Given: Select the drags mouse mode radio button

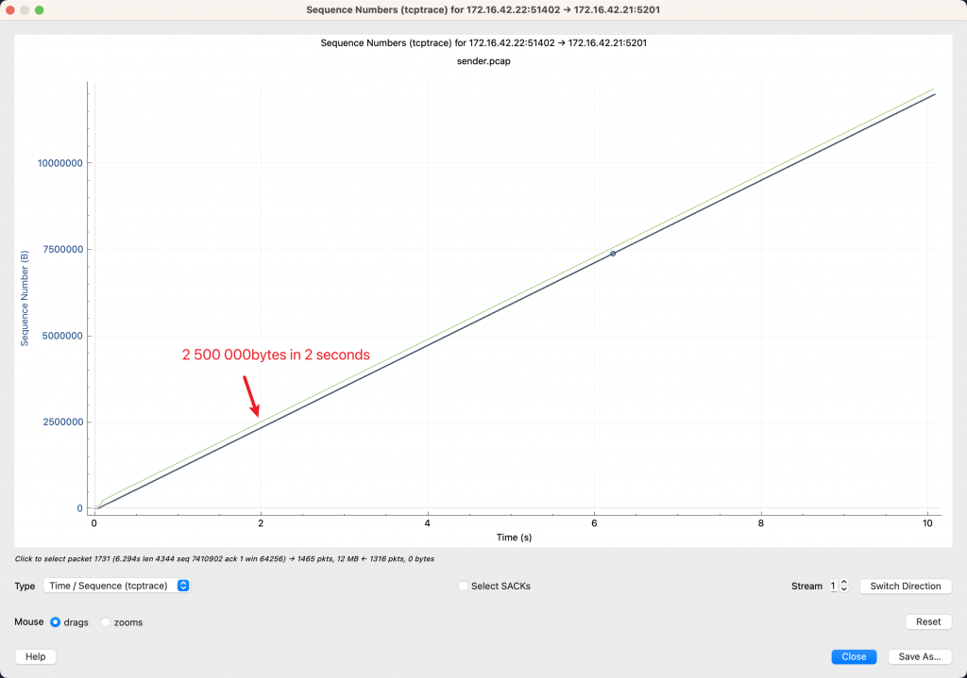Looking at the screenshot, I should click(55, 622).
